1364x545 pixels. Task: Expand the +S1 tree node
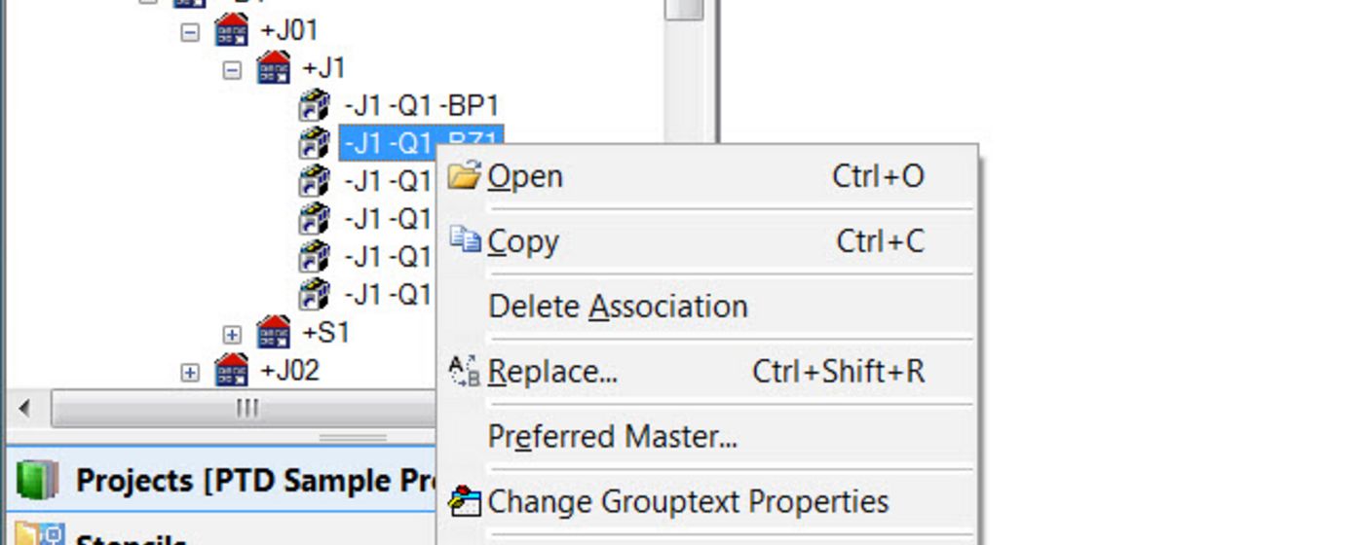pos(232,334)
